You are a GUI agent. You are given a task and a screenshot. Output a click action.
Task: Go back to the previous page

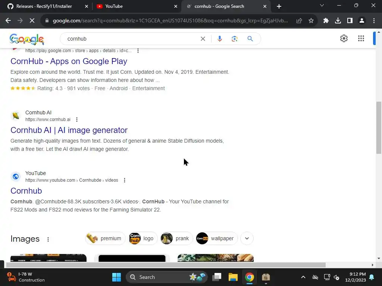coord(8,21)
